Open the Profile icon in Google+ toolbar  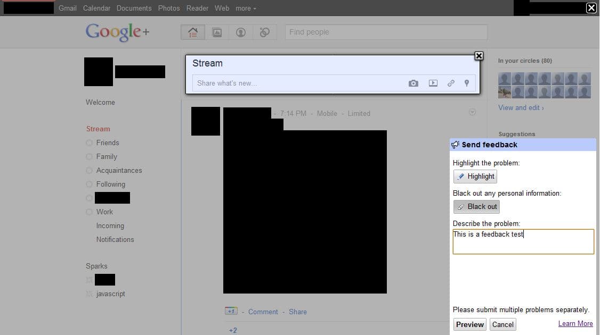(x=241, y=32)
